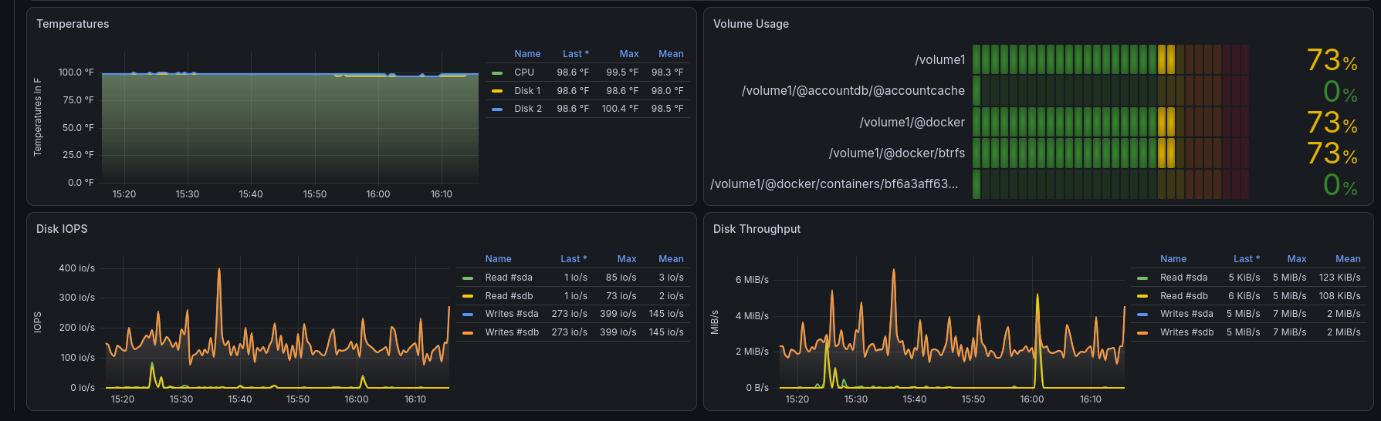The image size is (1381, 421).
Task: Click the 0% value for @accountcache volume
Action: (1340, 91)
